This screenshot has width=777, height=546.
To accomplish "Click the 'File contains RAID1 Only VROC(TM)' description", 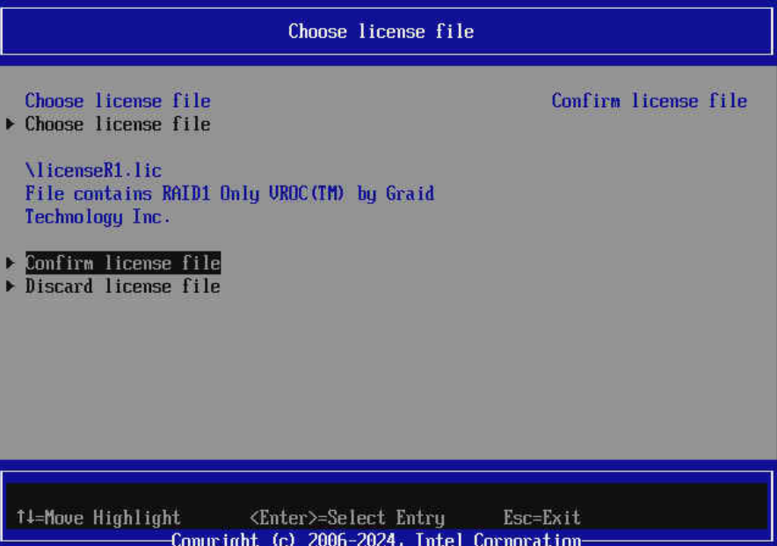I will pos(230,193).
